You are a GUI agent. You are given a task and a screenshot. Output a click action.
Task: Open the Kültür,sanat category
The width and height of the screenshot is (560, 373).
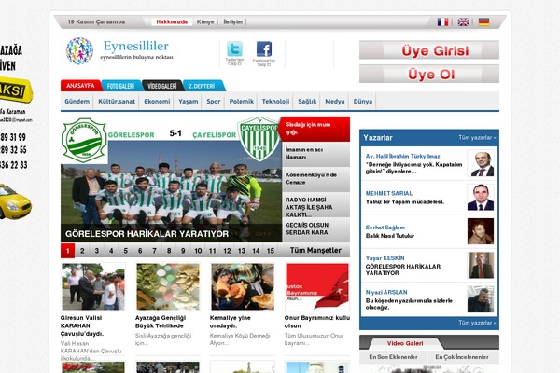coord(117,101)
